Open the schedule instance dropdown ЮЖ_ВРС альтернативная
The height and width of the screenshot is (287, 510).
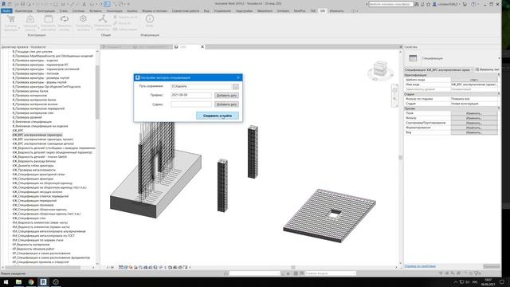pyautogui.click(x=438, y=69)
